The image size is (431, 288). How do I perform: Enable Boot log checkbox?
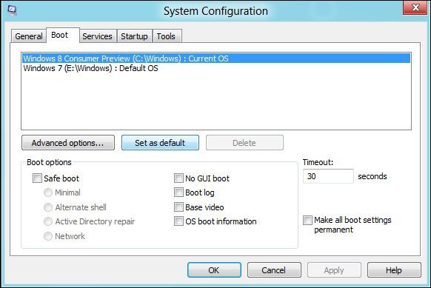click(178, 192)
